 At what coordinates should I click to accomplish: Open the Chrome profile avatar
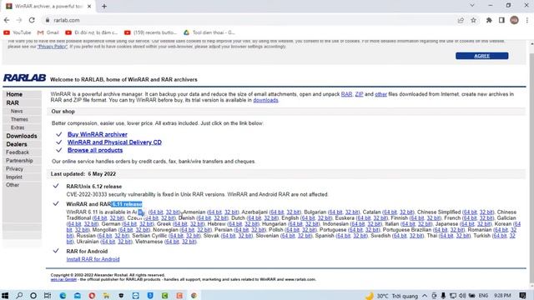pos(514,20)
